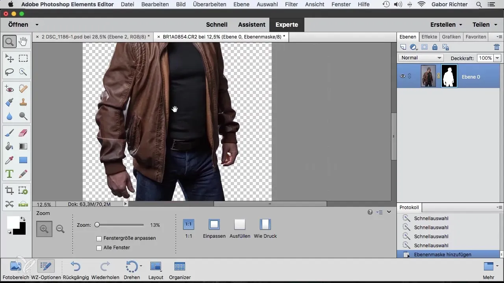Open the Öffnen dropdown arrow

pyautogui.click(x=37, y=24)
